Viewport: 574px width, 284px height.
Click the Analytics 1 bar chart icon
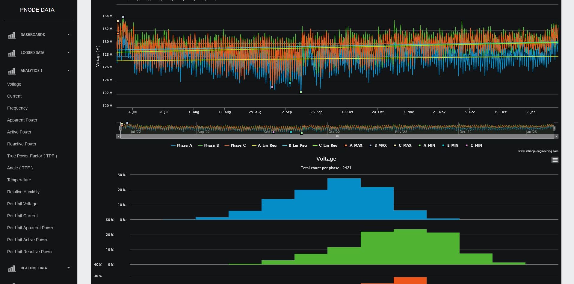12,71
